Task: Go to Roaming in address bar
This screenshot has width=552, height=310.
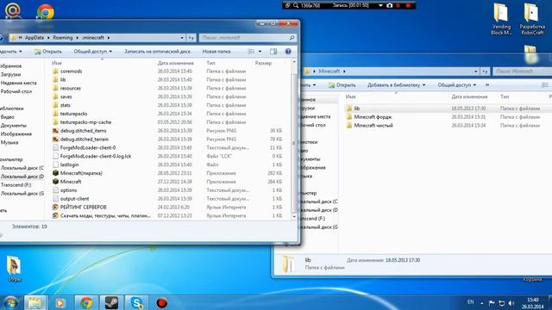Action: [x=63, y=38]
